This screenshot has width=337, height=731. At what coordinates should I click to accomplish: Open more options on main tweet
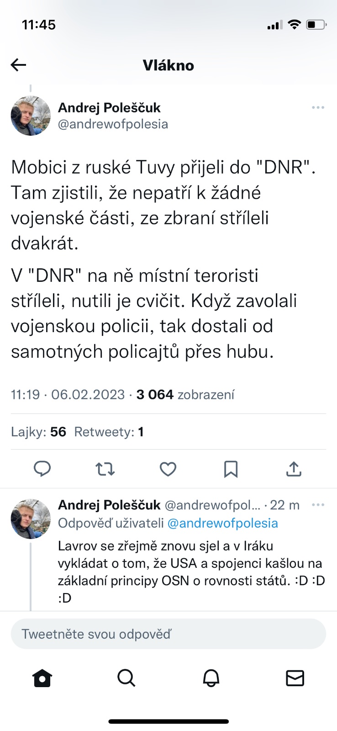point(318,108)
